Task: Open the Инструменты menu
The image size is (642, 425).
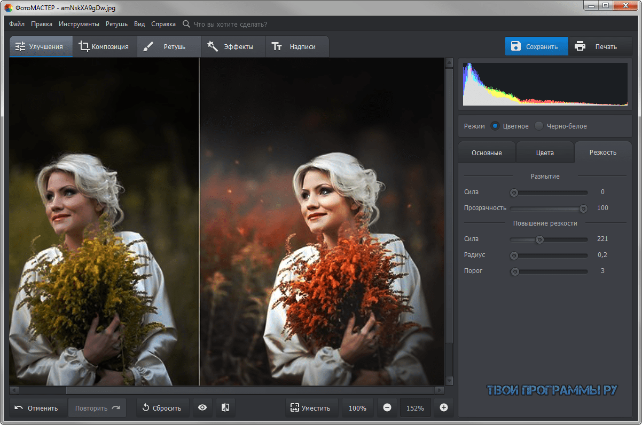Action: [79, 24]
